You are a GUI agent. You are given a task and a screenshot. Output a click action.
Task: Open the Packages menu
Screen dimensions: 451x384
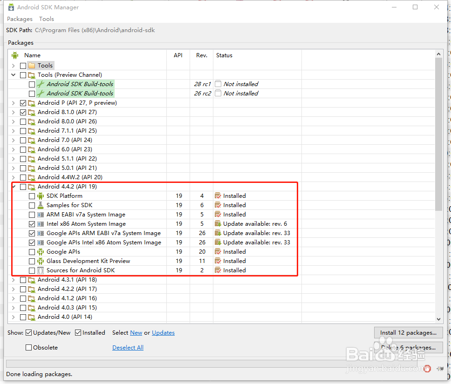coord(20,19)
